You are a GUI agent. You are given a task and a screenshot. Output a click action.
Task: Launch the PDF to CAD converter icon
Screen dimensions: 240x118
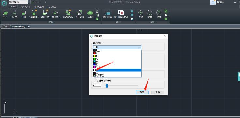click(68, 13)
